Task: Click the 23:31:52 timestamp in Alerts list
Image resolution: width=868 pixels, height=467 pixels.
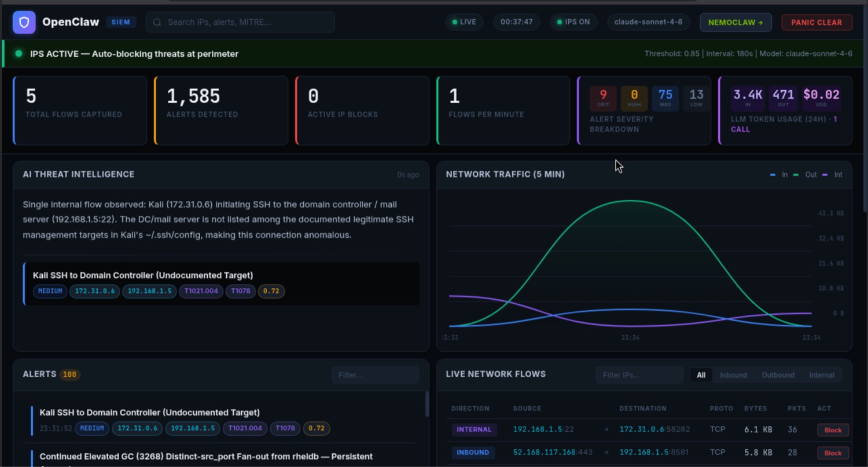Action: tap(56, 429)
